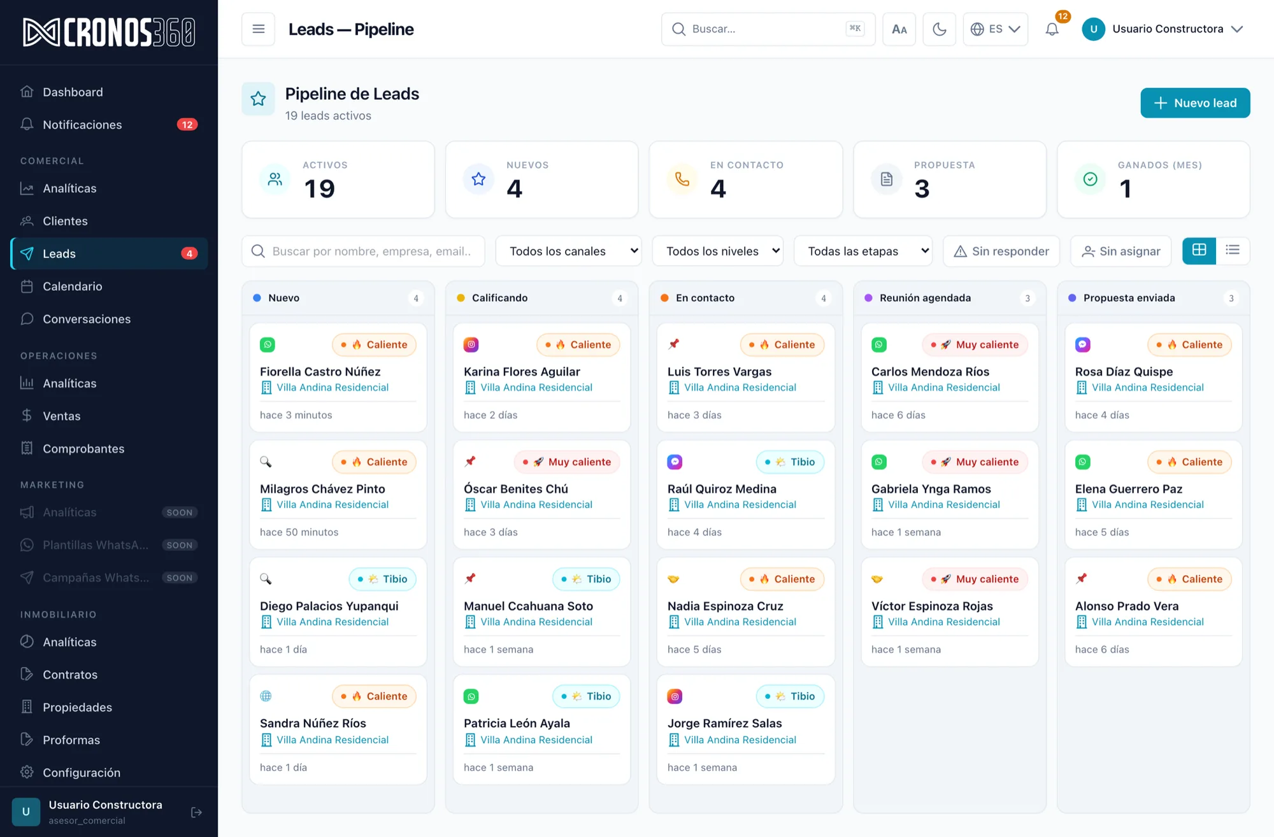Open the notifications bell icon
Screen dimensions: 1274x837
[x=1052, y=29]
